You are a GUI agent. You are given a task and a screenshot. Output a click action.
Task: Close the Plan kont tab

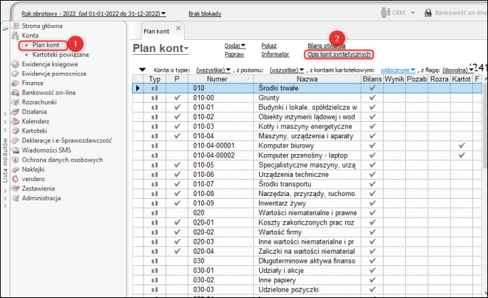[x=178, y=29]
